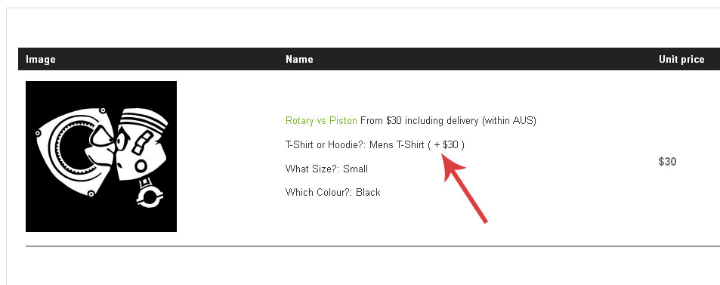Open the Rotary vs Piston product link
720x285 pixels.
tap(321, 121)
